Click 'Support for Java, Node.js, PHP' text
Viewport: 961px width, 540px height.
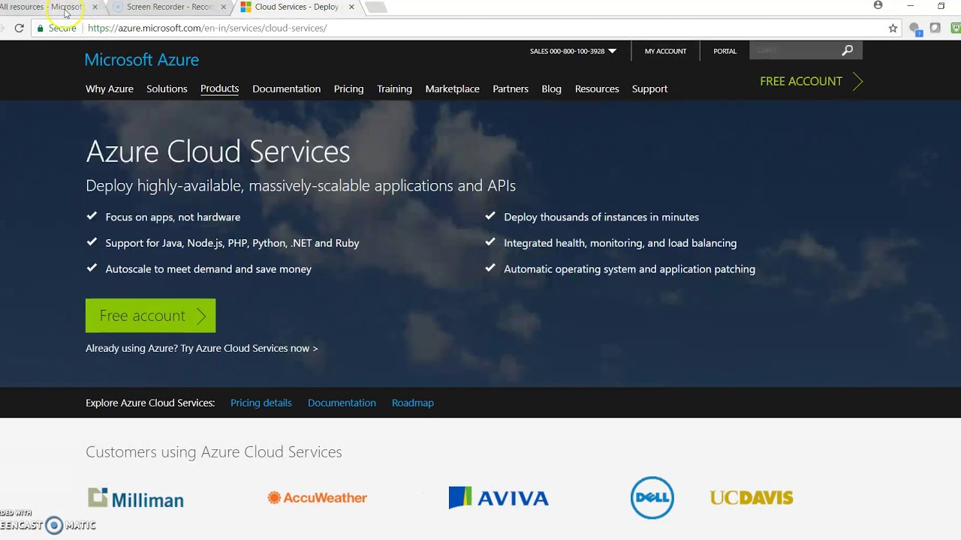[232, 243]
